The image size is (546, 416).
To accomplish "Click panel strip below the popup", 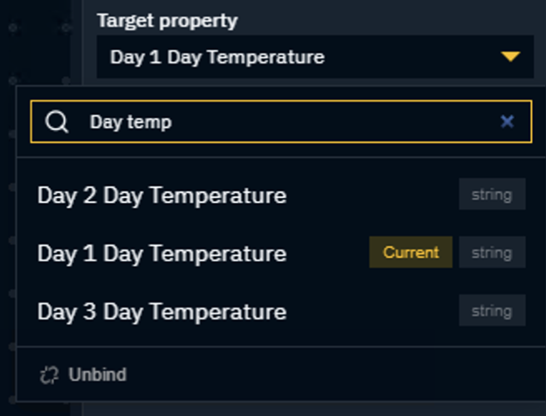I will (x=314, y=409).
